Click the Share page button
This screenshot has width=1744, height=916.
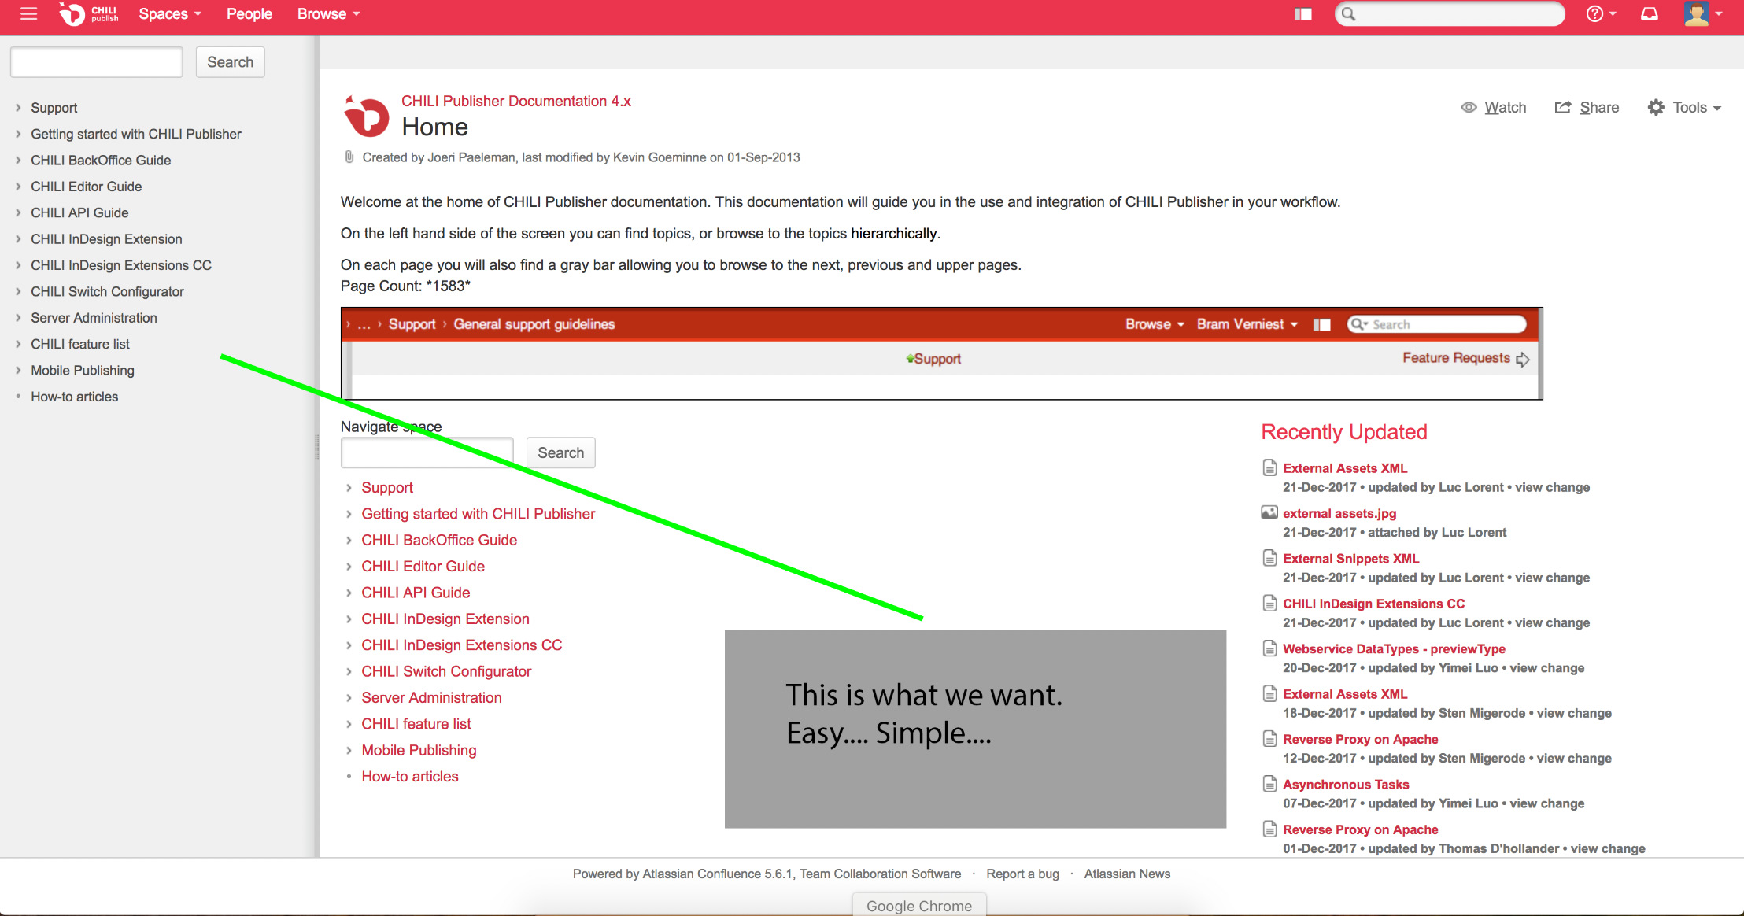point(1587,107)
